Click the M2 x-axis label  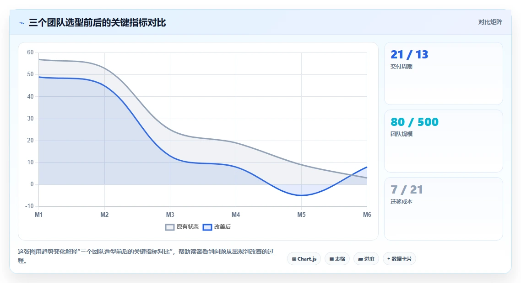pyautogui.click(x=104, y=215)
